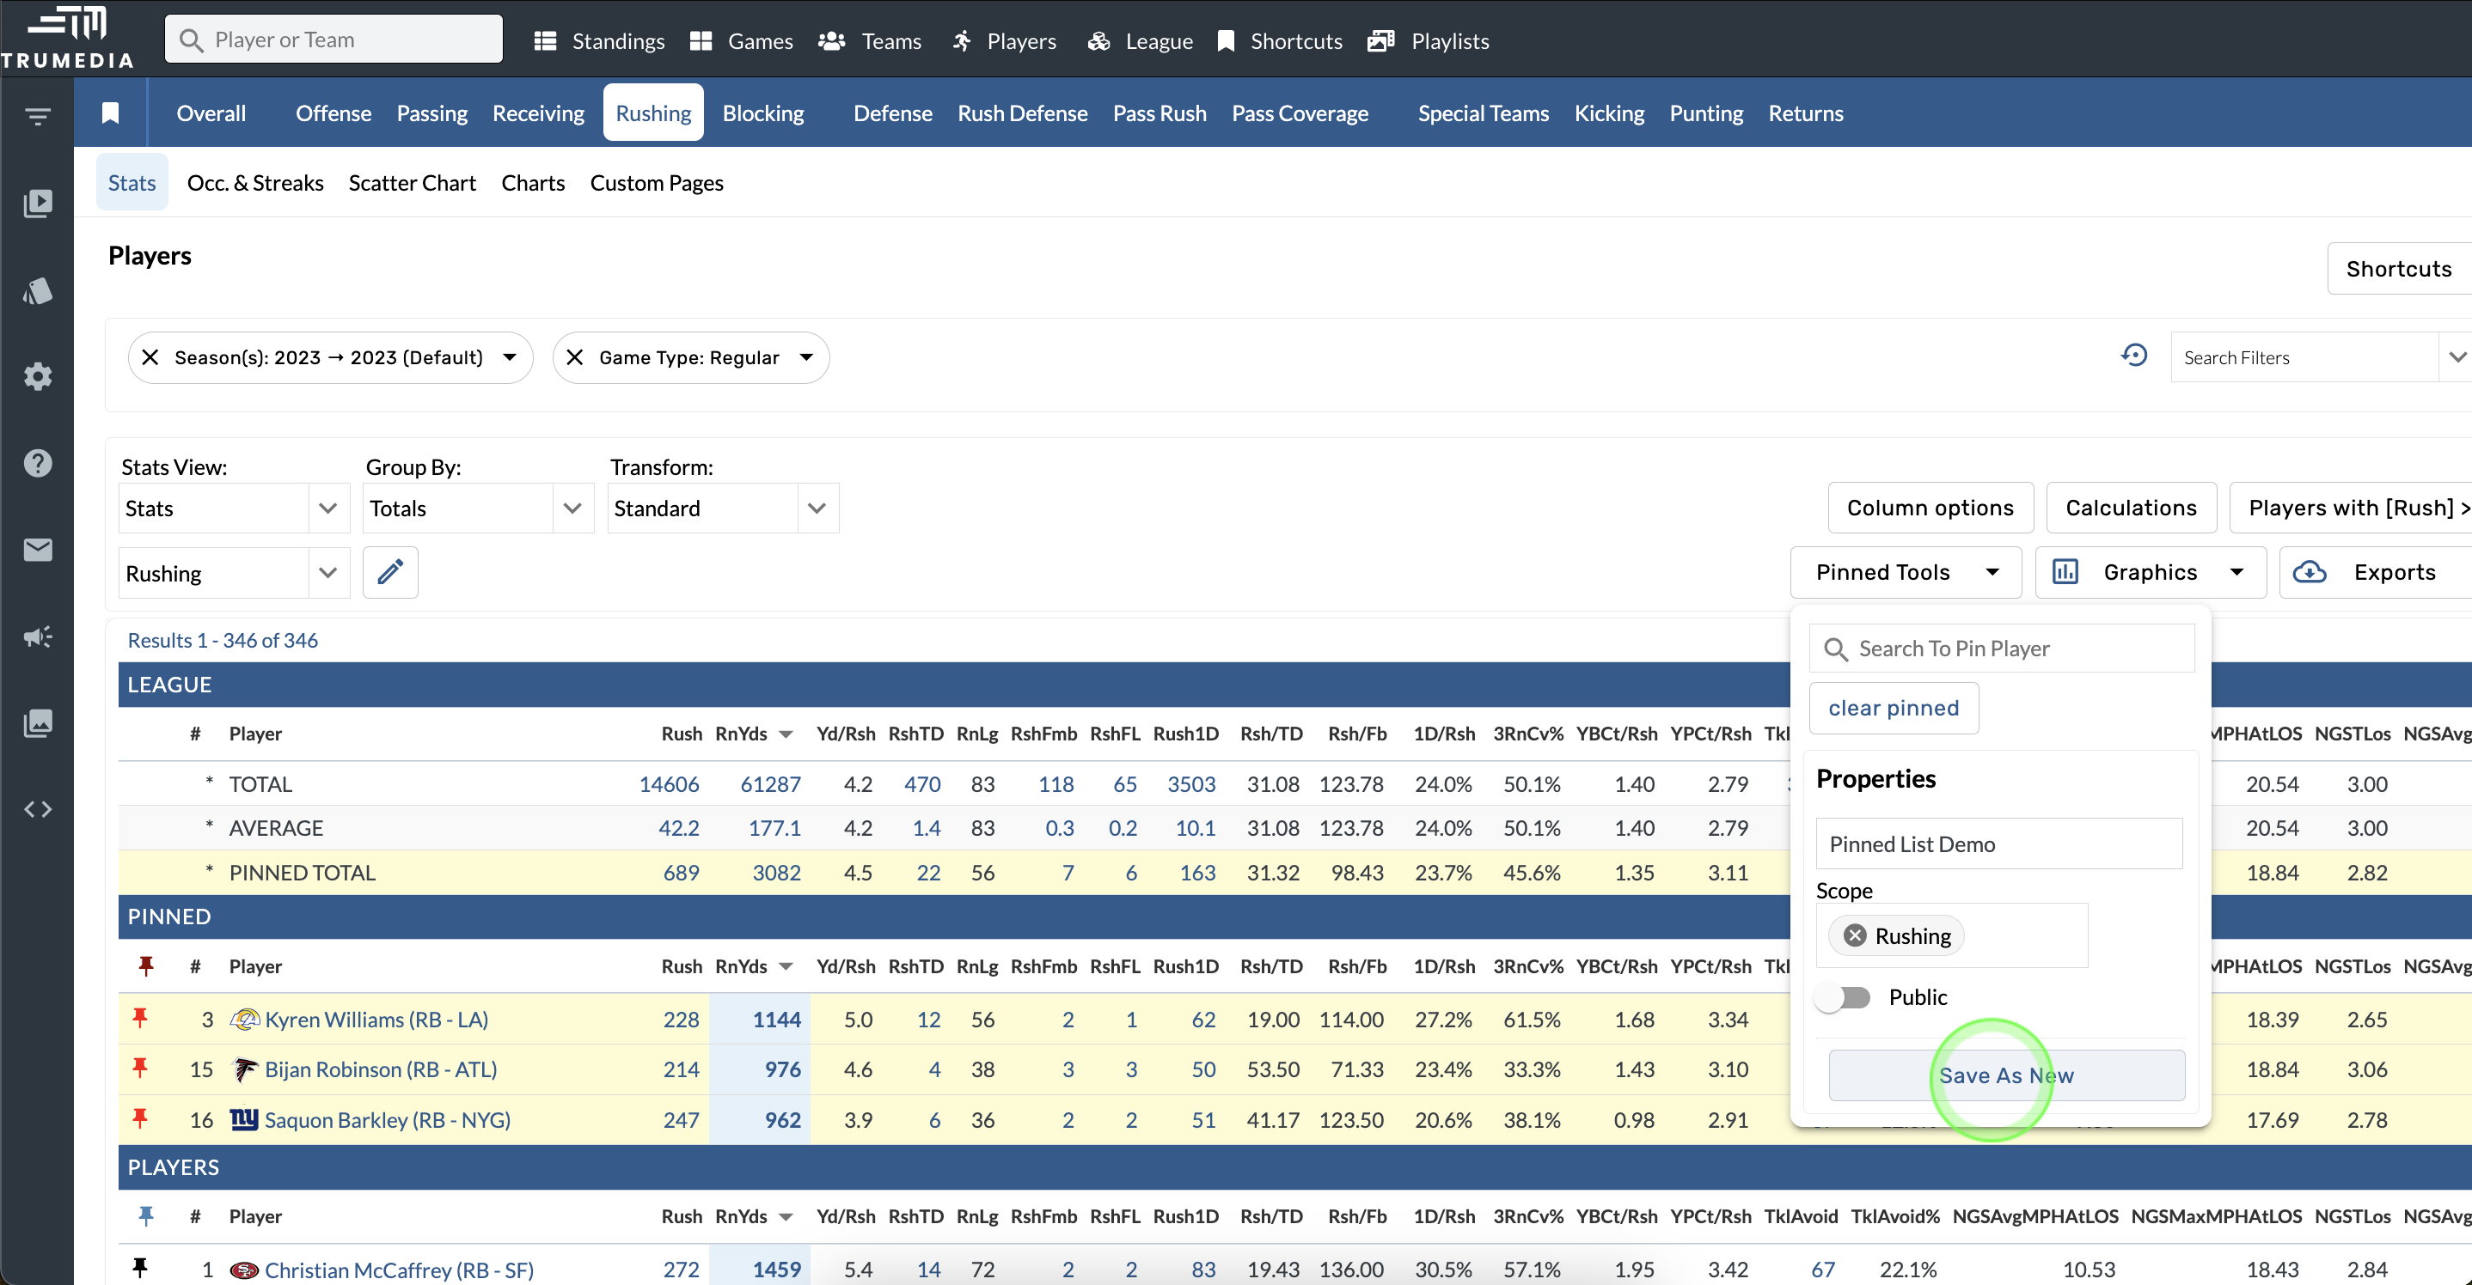Screen dimensions: 2472x1285
Task: Open the help question mark sidebar icon
Action: coord(38,463)
